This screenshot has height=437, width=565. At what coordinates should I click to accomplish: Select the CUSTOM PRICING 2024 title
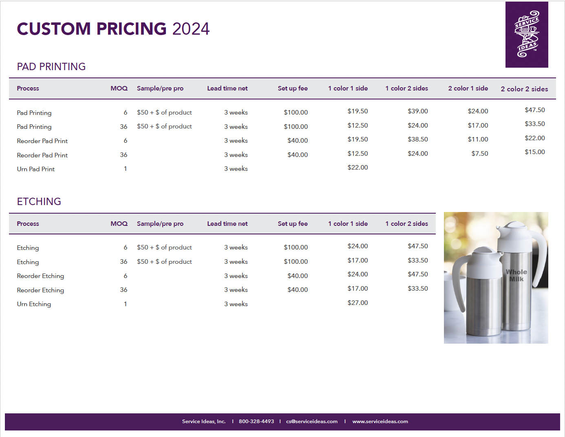point(113,29)
